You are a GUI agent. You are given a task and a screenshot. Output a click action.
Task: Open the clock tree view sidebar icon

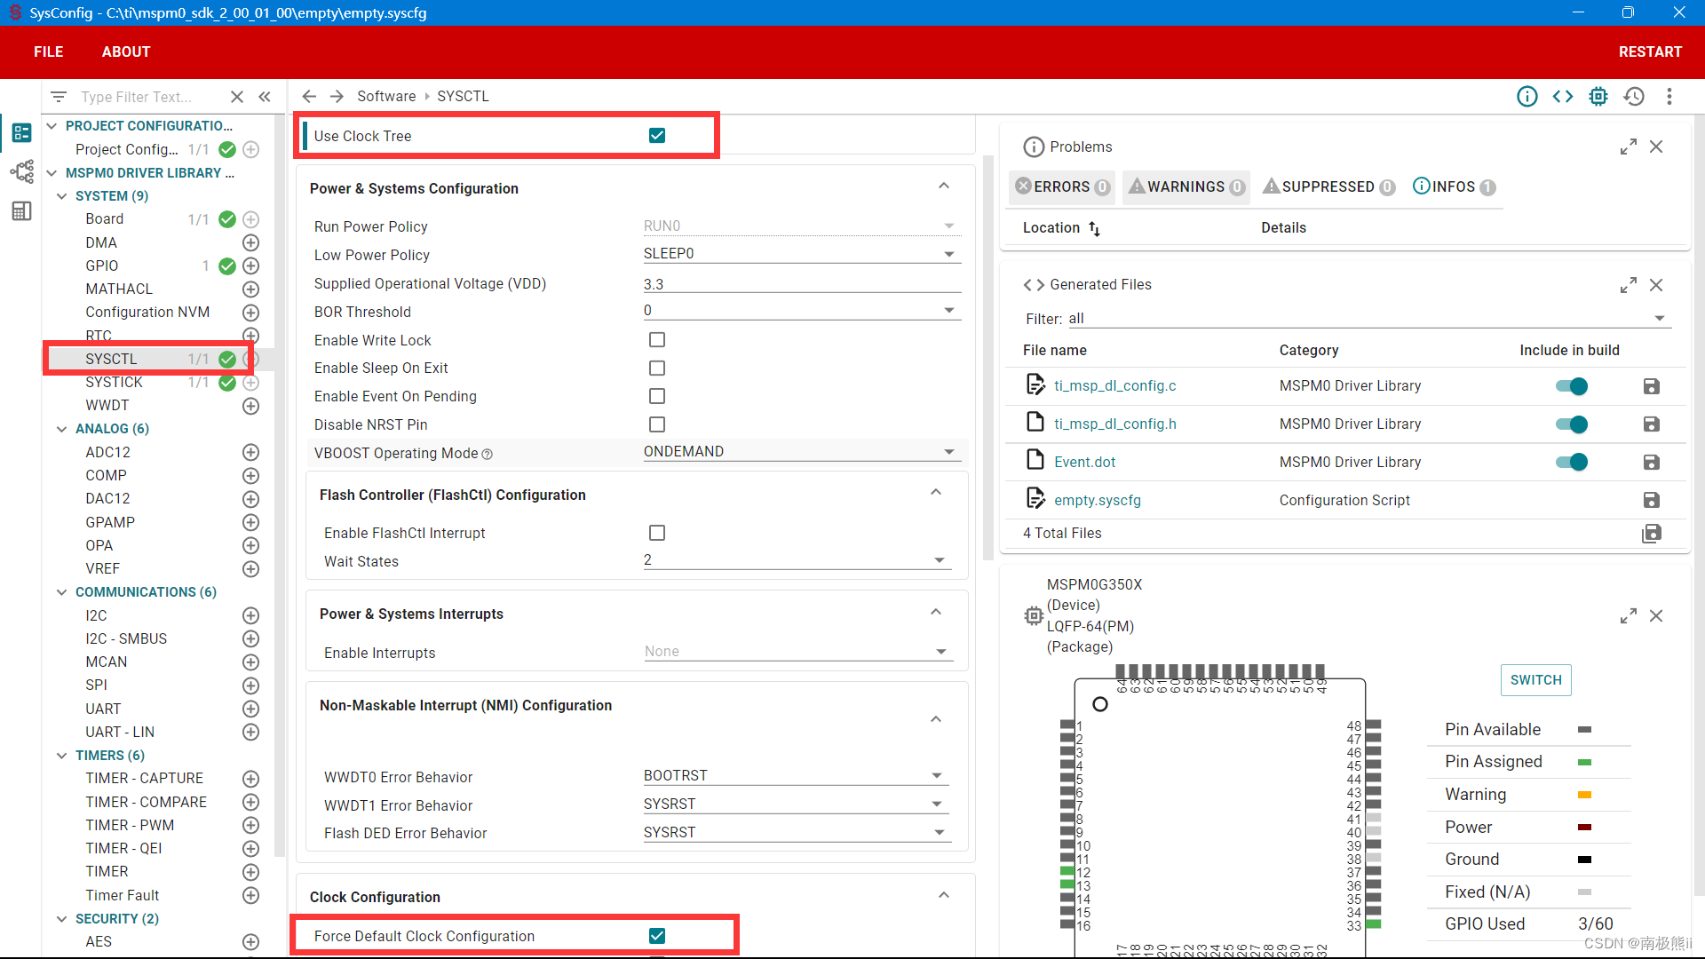tap(22, 171)
